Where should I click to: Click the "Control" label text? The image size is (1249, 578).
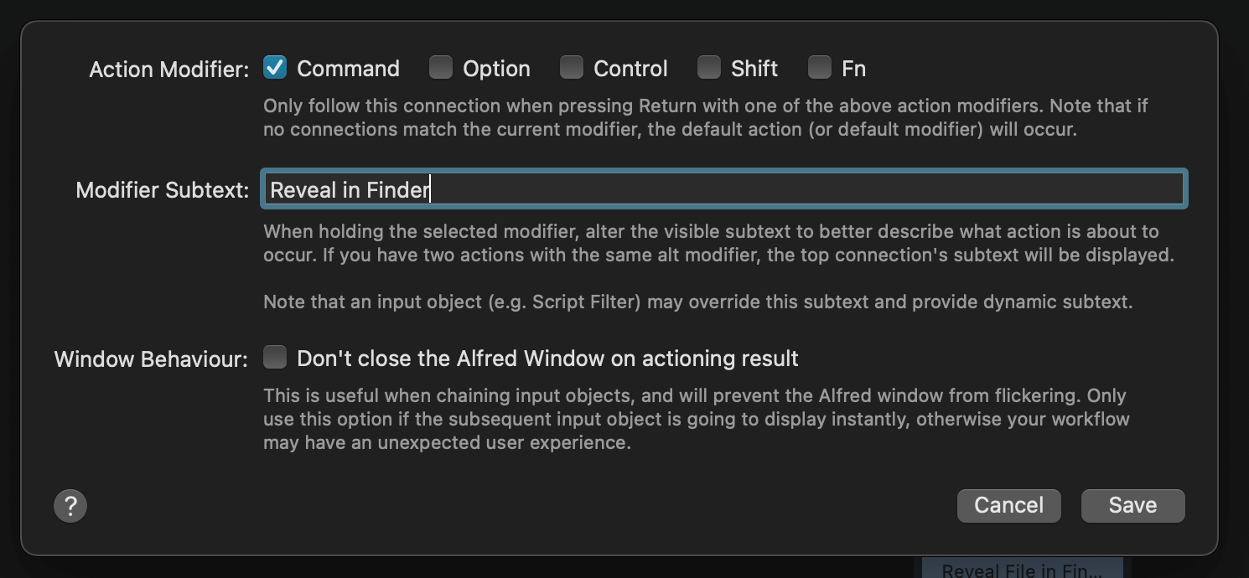point(630,69)
